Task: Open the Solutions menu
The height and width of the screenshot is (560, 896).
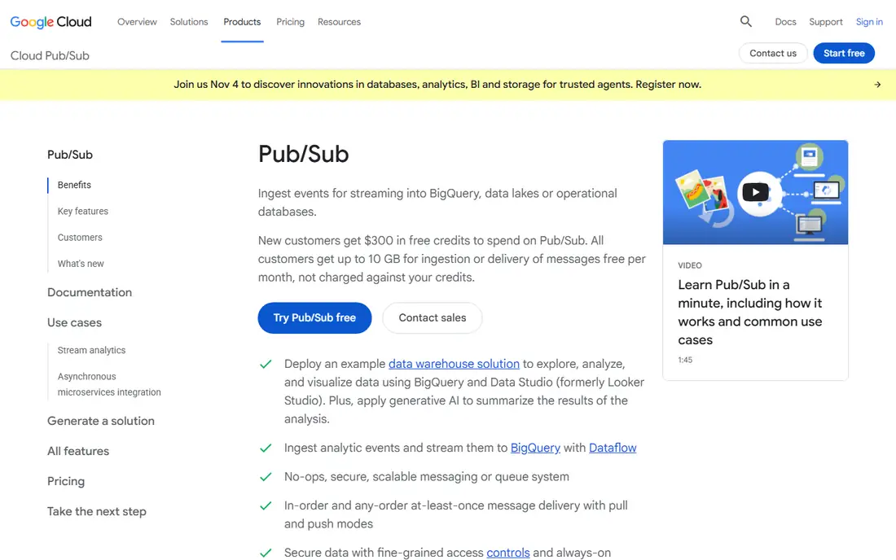Action: click(x=189, y=22)
